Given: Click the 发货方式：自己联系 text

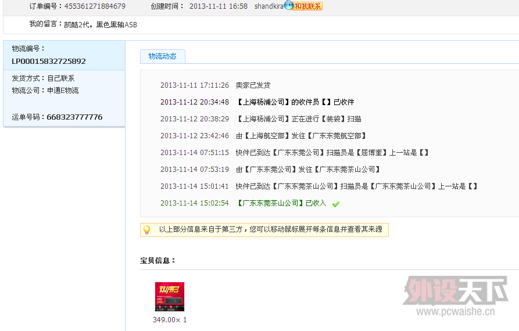Looking at the screenshot, I should (x=43, y=78).
